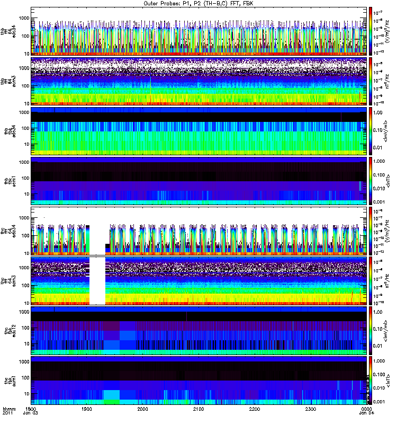Click the plot title 'Outer Probes: P1, P2 (TH-B,C) FFT, FBK'

(198, 4)
